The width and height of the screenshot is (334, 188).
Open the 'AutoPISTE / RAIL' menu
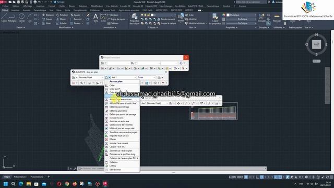(x=195, y=6)
